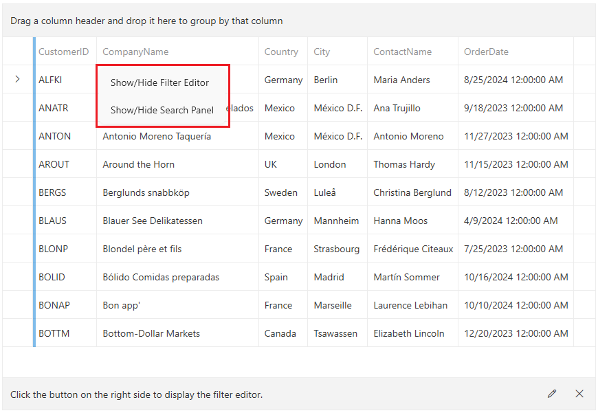Click the row indicator for the BLONP row

point(18,249)
